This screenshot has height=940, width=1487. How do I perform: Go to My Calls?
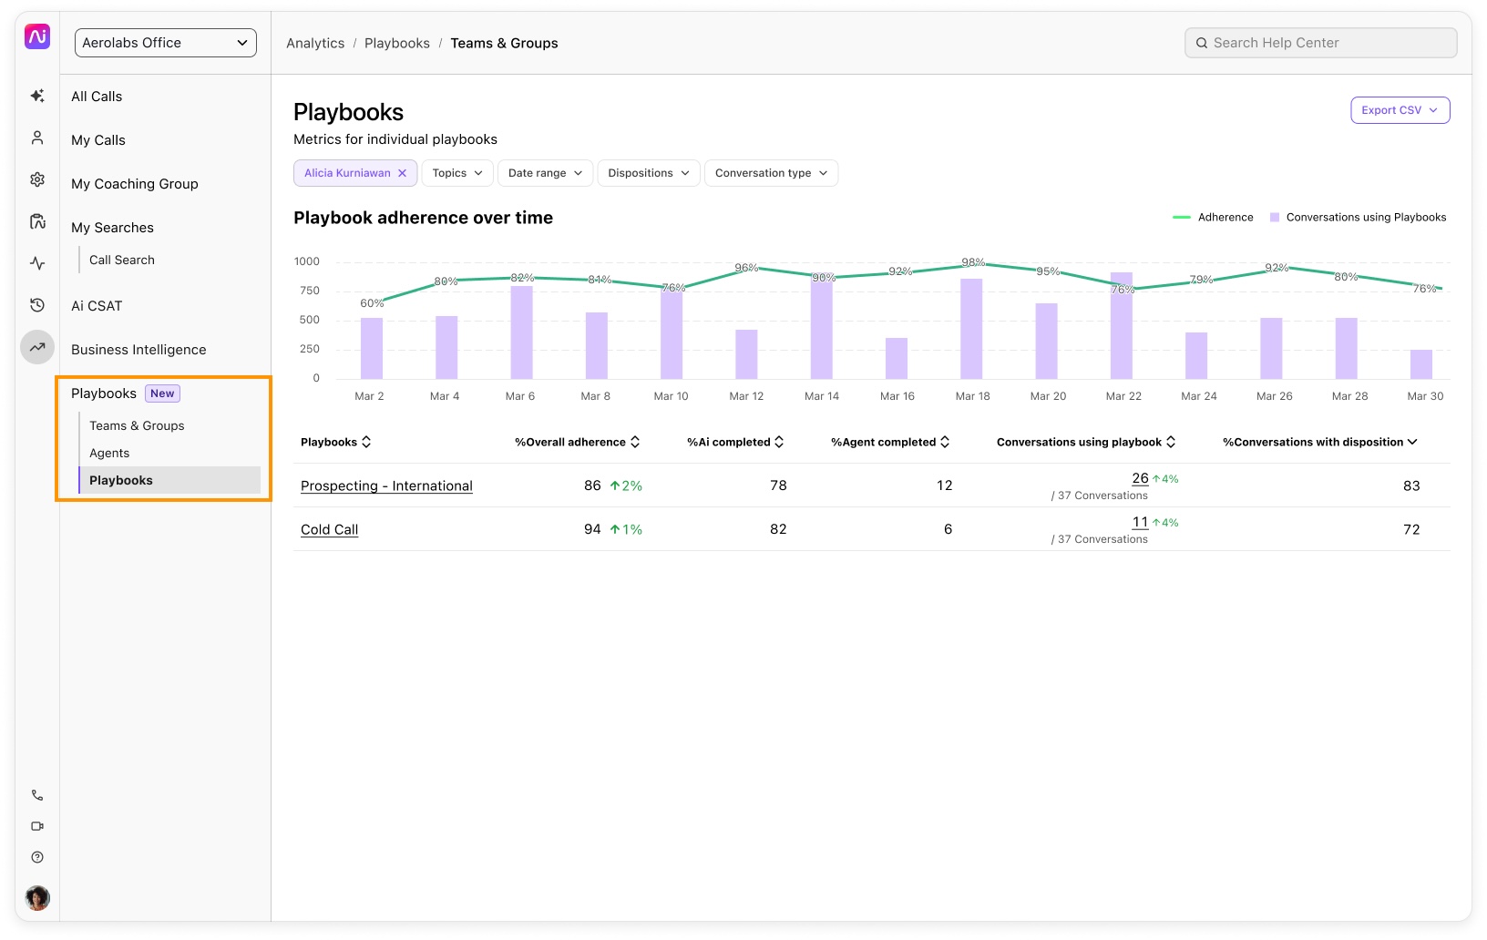point(98,140)
